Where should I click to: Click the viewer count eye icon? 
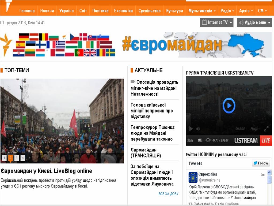coord(208,140)
